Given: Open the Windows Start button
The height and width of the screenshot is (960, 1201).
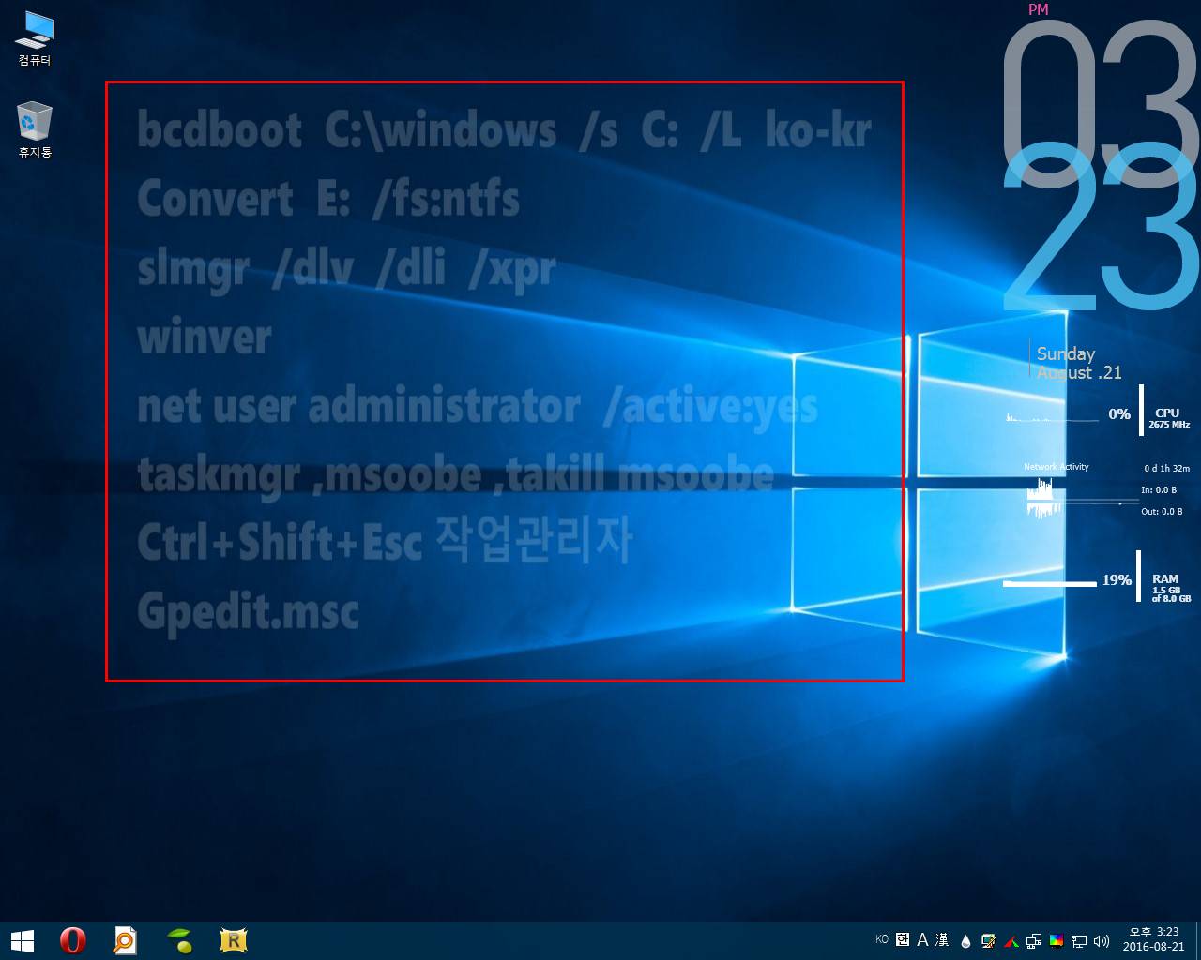Looking at the screenshot, I should (x=22, y=940).
